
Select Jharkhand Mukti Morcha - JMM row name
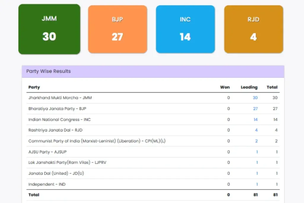(x=60, y=98)
